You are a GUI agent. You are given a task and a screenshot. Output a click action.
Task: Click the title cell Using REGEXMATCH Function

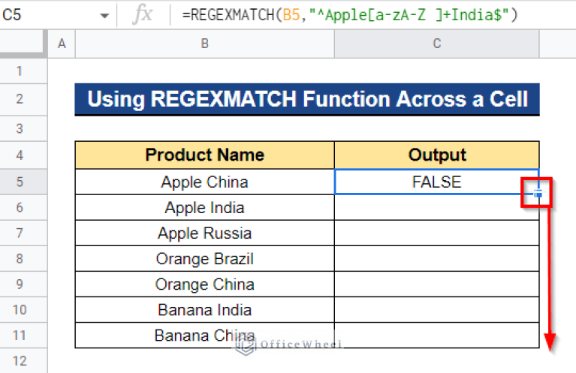(x=306, y=100)
